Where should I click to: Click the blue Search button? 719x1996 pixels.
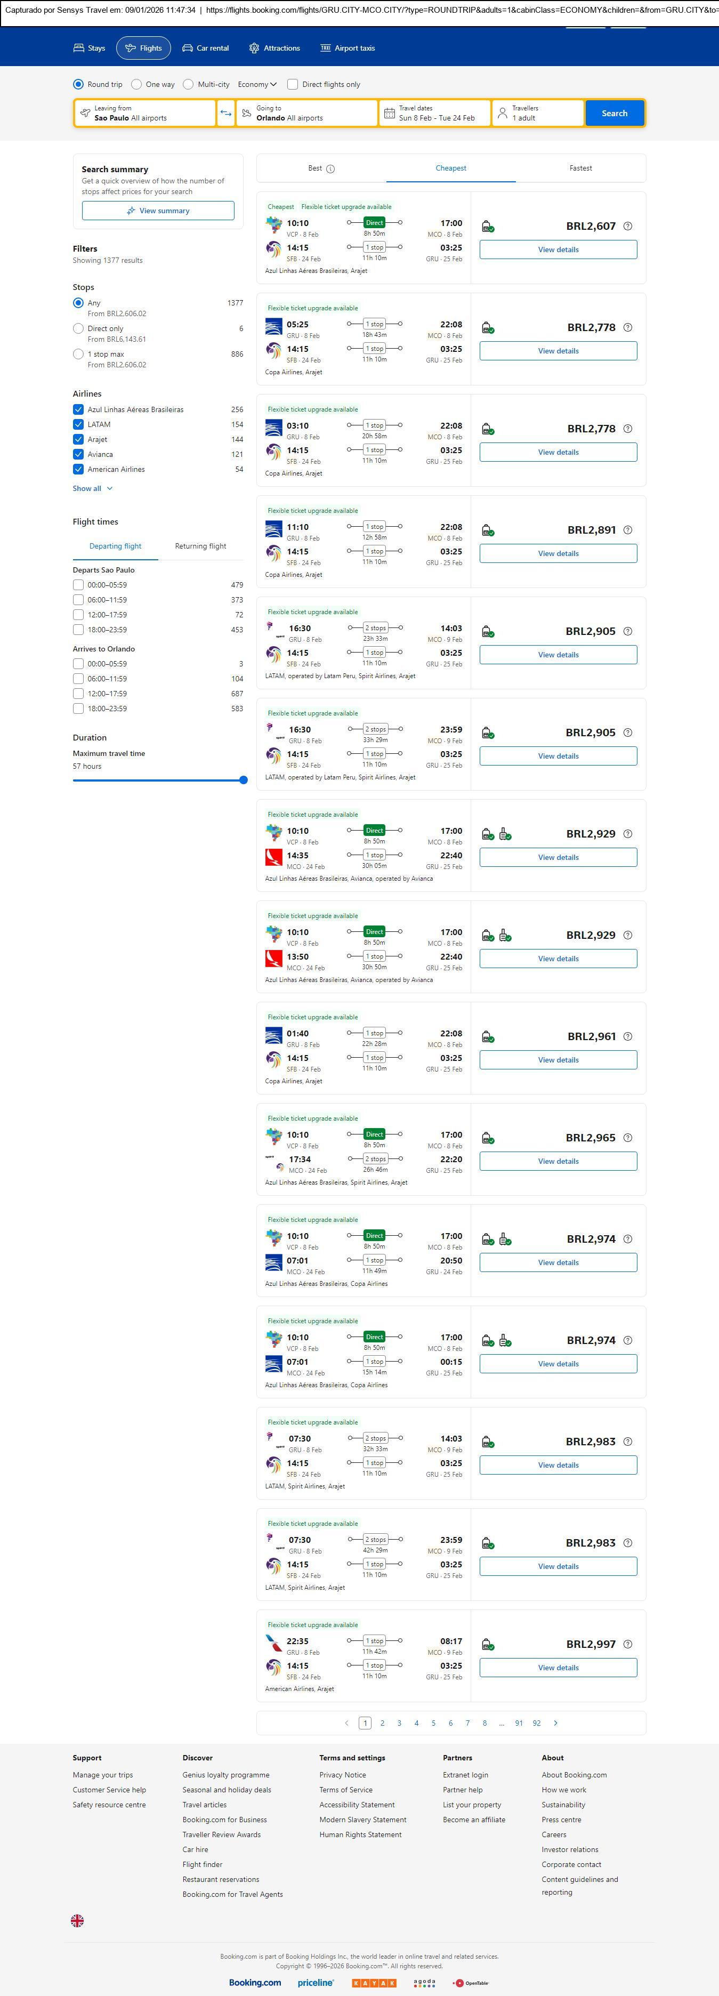(x=615, y=113)
